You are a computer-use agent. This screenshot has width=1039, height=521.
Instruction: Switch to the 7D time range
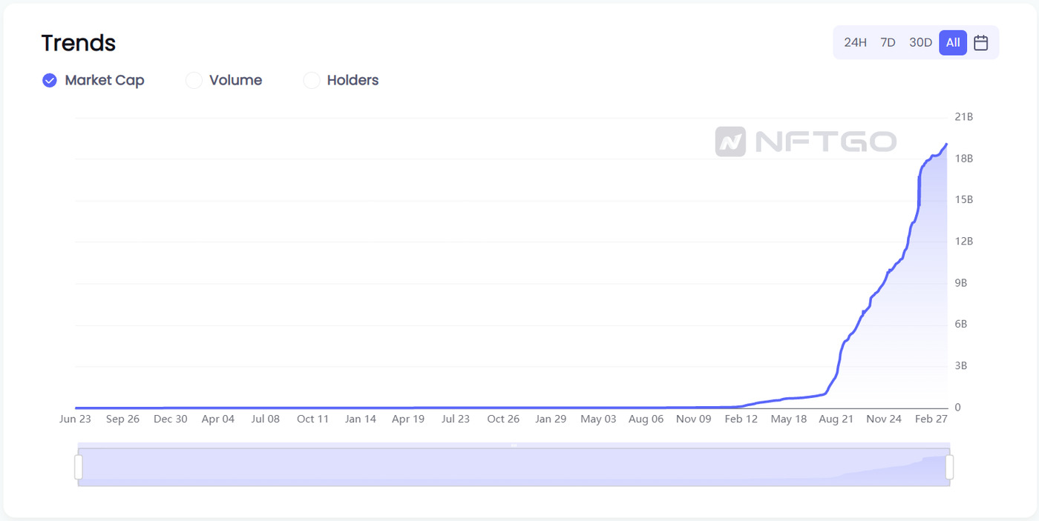pyautogui.click(x=888, y=42)
